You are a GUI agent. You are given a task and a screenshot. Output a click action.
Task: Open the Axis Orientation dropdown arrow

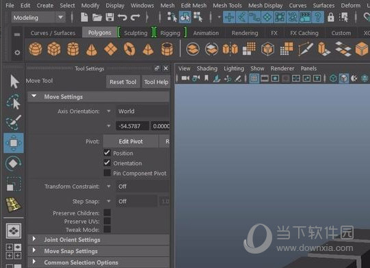109,111
